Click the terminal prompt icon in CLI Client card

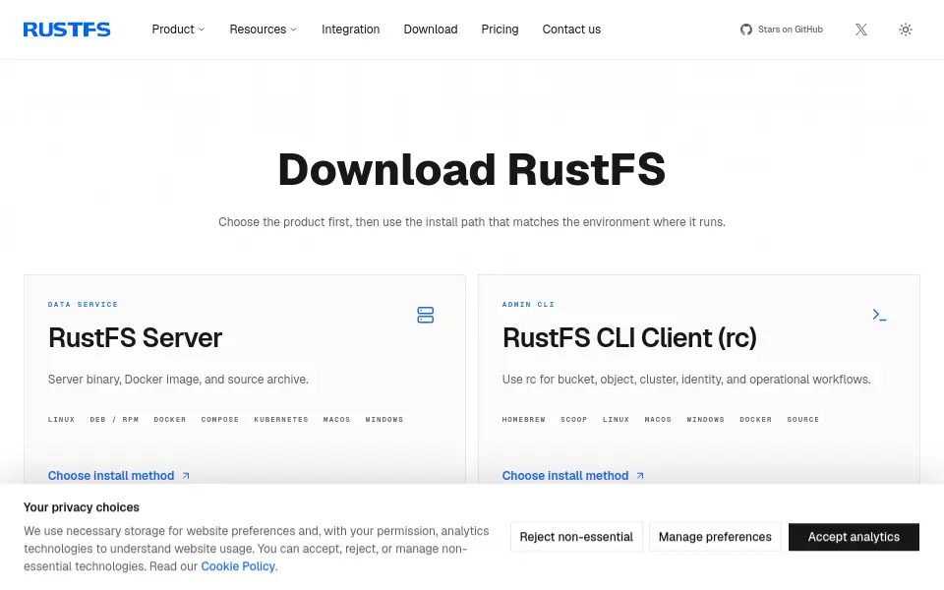pos(879,315)
